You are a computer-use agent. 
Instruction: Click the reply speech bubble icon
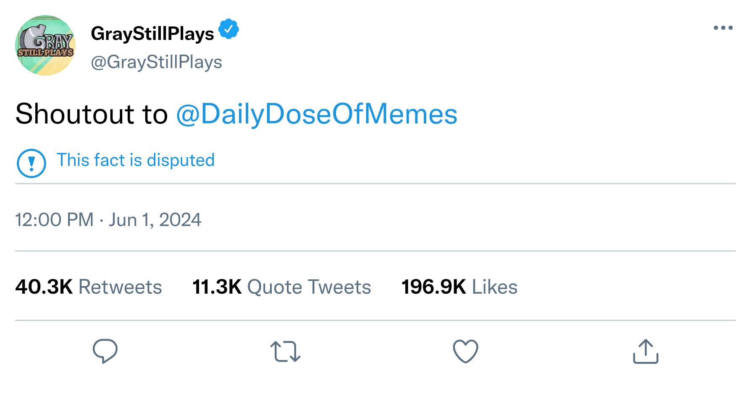105,351
